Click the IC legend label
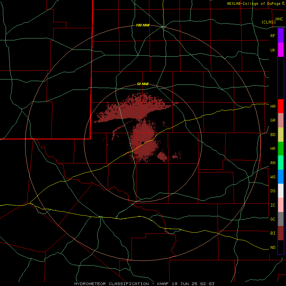 tap(273, 205)
